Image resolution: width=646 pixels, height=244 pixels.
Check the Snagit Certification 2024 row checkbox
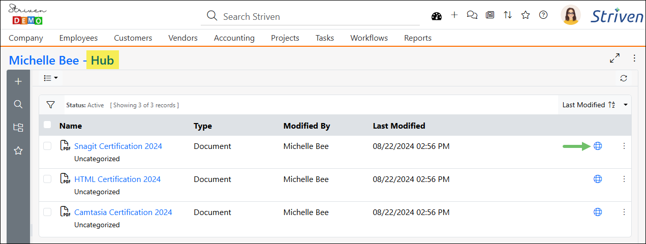tap(47, 146)
